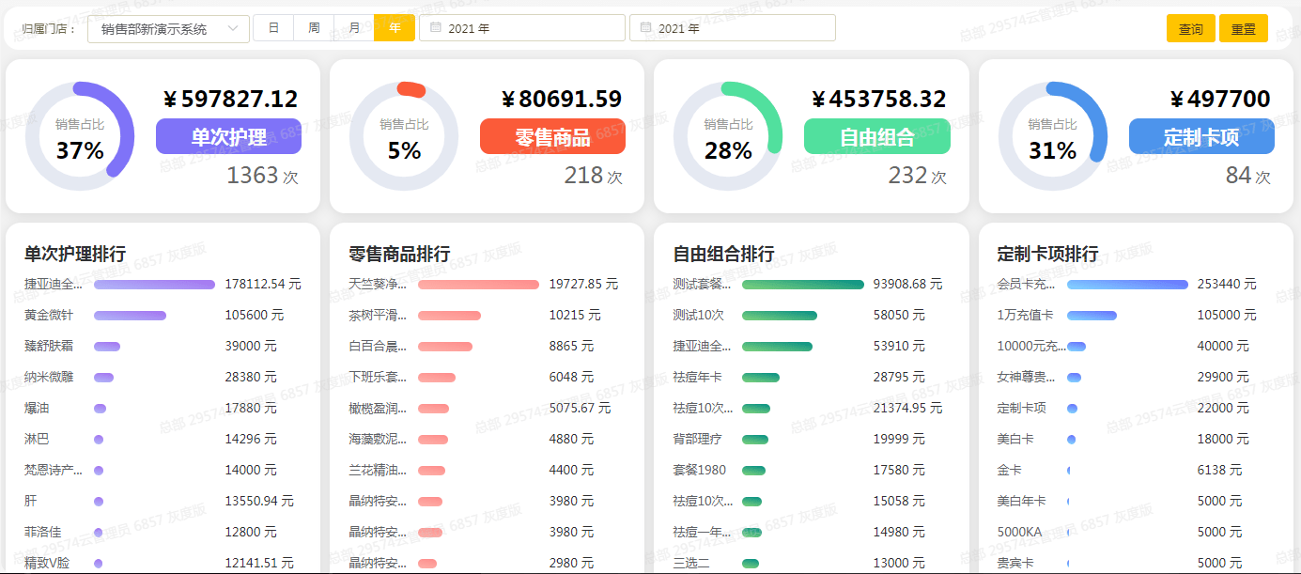Click the green 28% sales ratio donut chart
Viewport: 1301px width, 574px height.
728,136
